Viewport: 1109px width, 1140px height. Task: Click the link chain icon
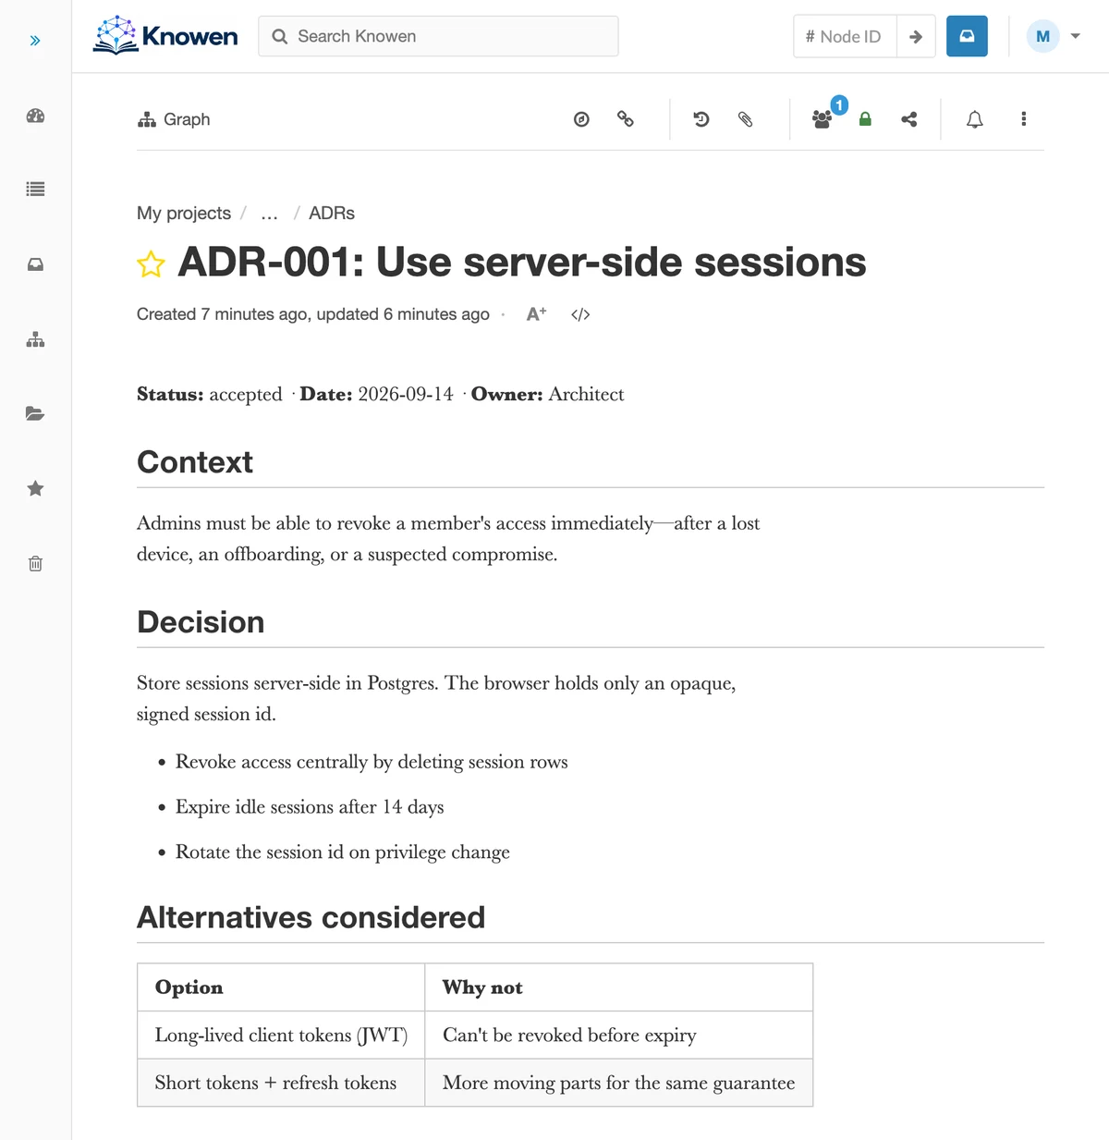pos(626,118)
